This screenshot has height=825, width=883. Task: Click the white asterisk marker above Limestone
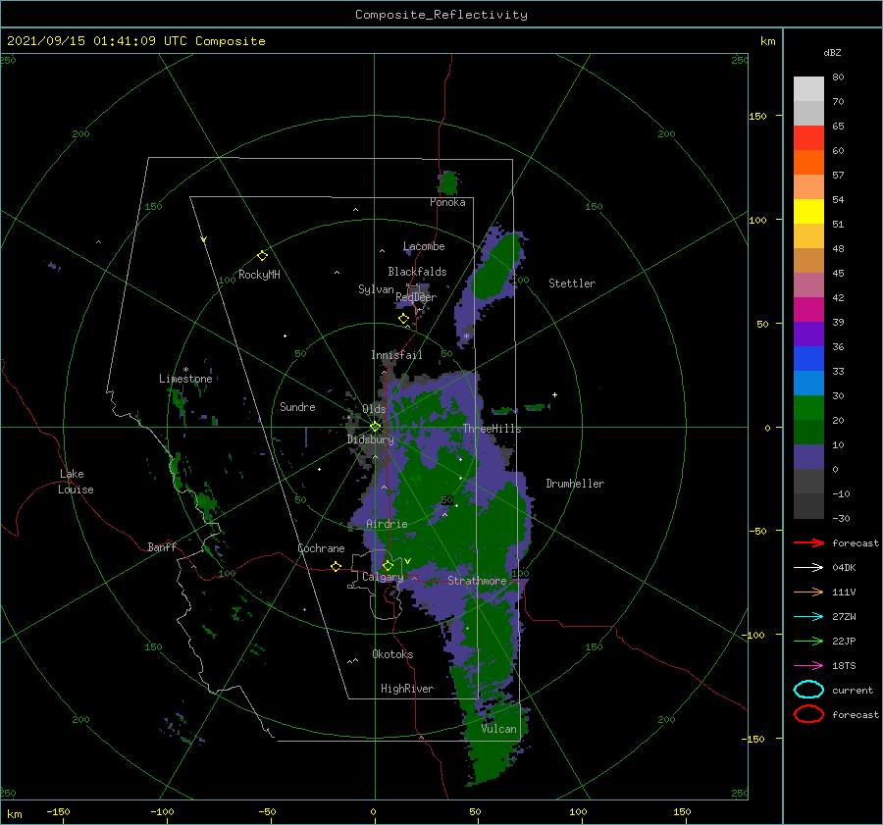[x=185, y=370]
